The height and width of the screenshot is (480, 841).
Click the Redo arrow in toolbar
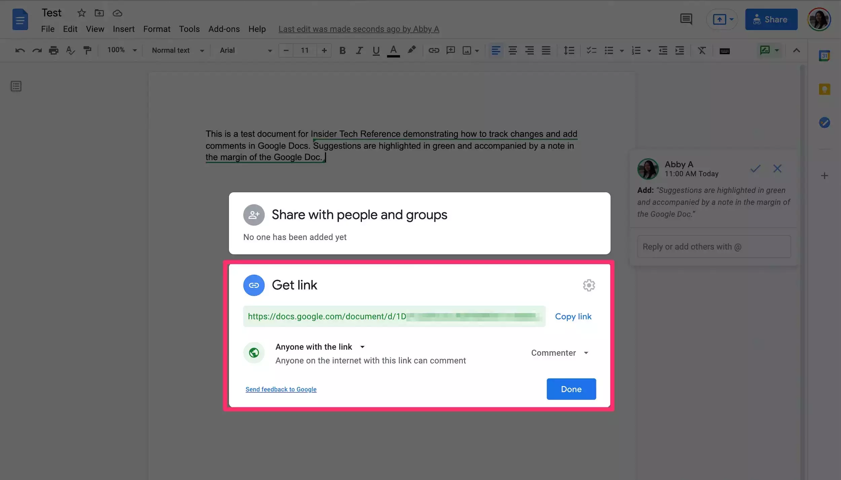[37, 50]
